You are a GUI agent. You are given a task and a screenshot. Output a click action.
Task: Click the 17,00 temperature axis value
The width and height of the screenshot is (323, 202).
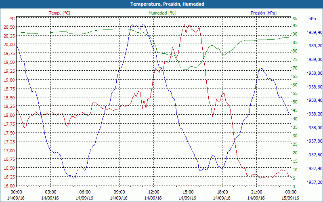click(x=9, y=151)
